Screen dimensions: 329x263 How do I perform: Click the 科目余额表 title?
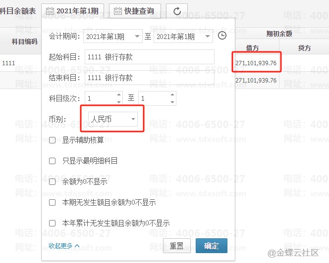18,11
